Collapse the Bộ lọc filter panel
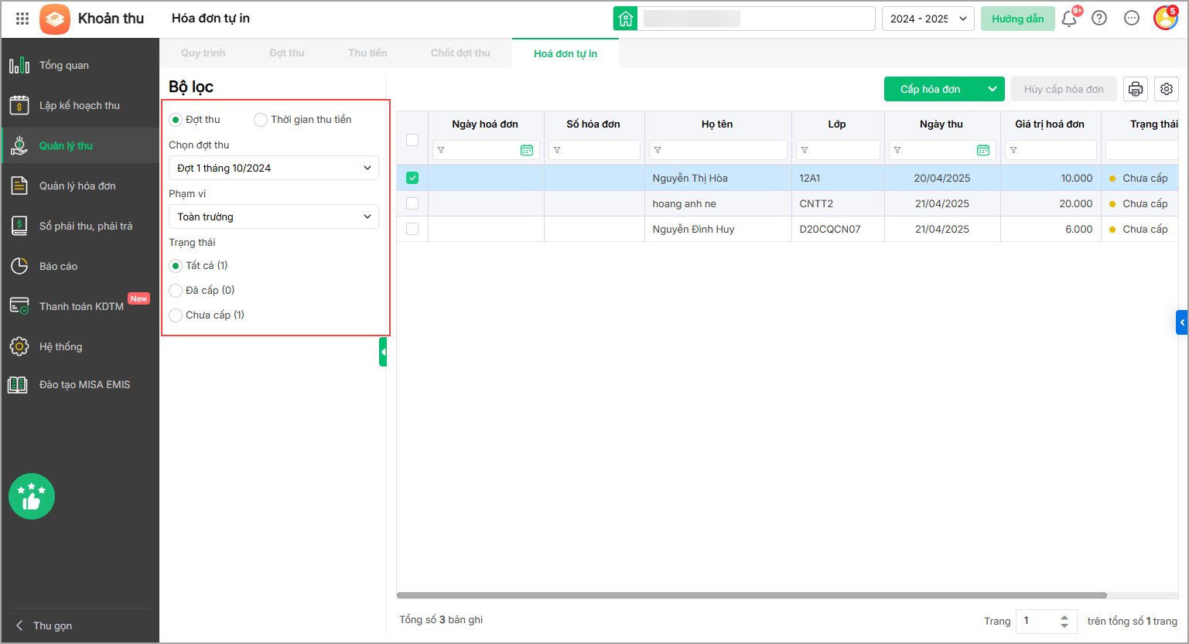1189x644 pixels. [383, 352]
